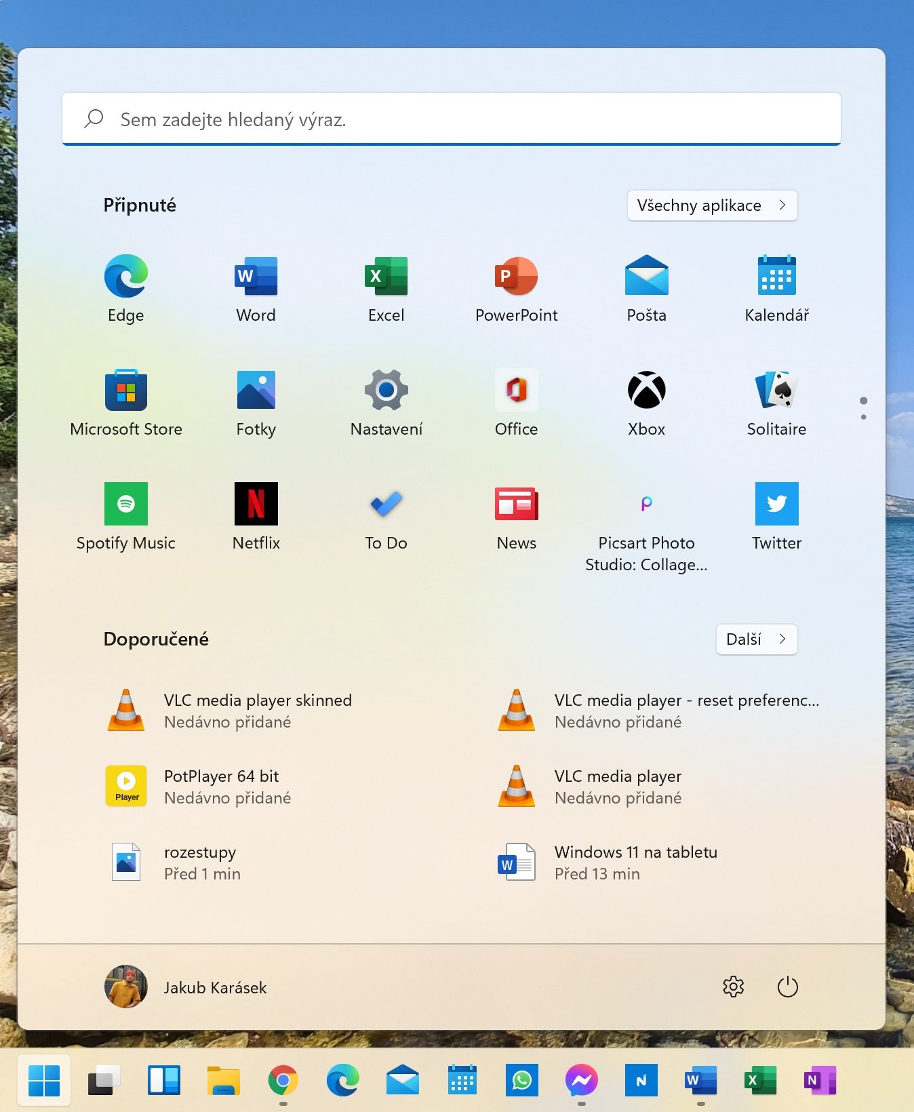Open the pinned Pošta mail app

[x=647, y=289]
